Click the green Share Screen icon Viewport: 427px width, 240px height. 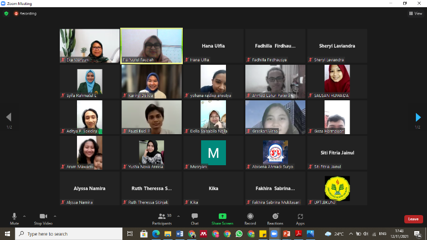click(222, 217)
